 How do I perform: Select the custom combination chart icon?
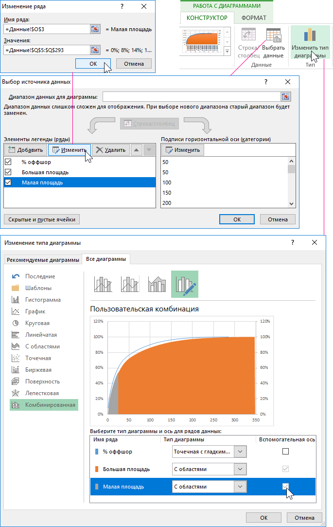click(184, 284)
